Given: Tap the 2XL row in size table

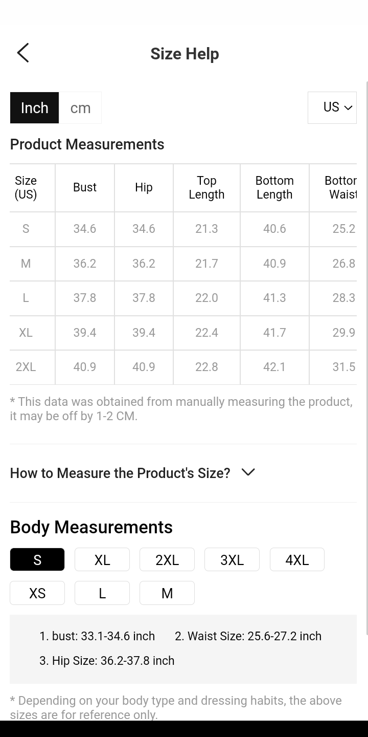Looking at the screenshot, I should [x=26, y=367].
